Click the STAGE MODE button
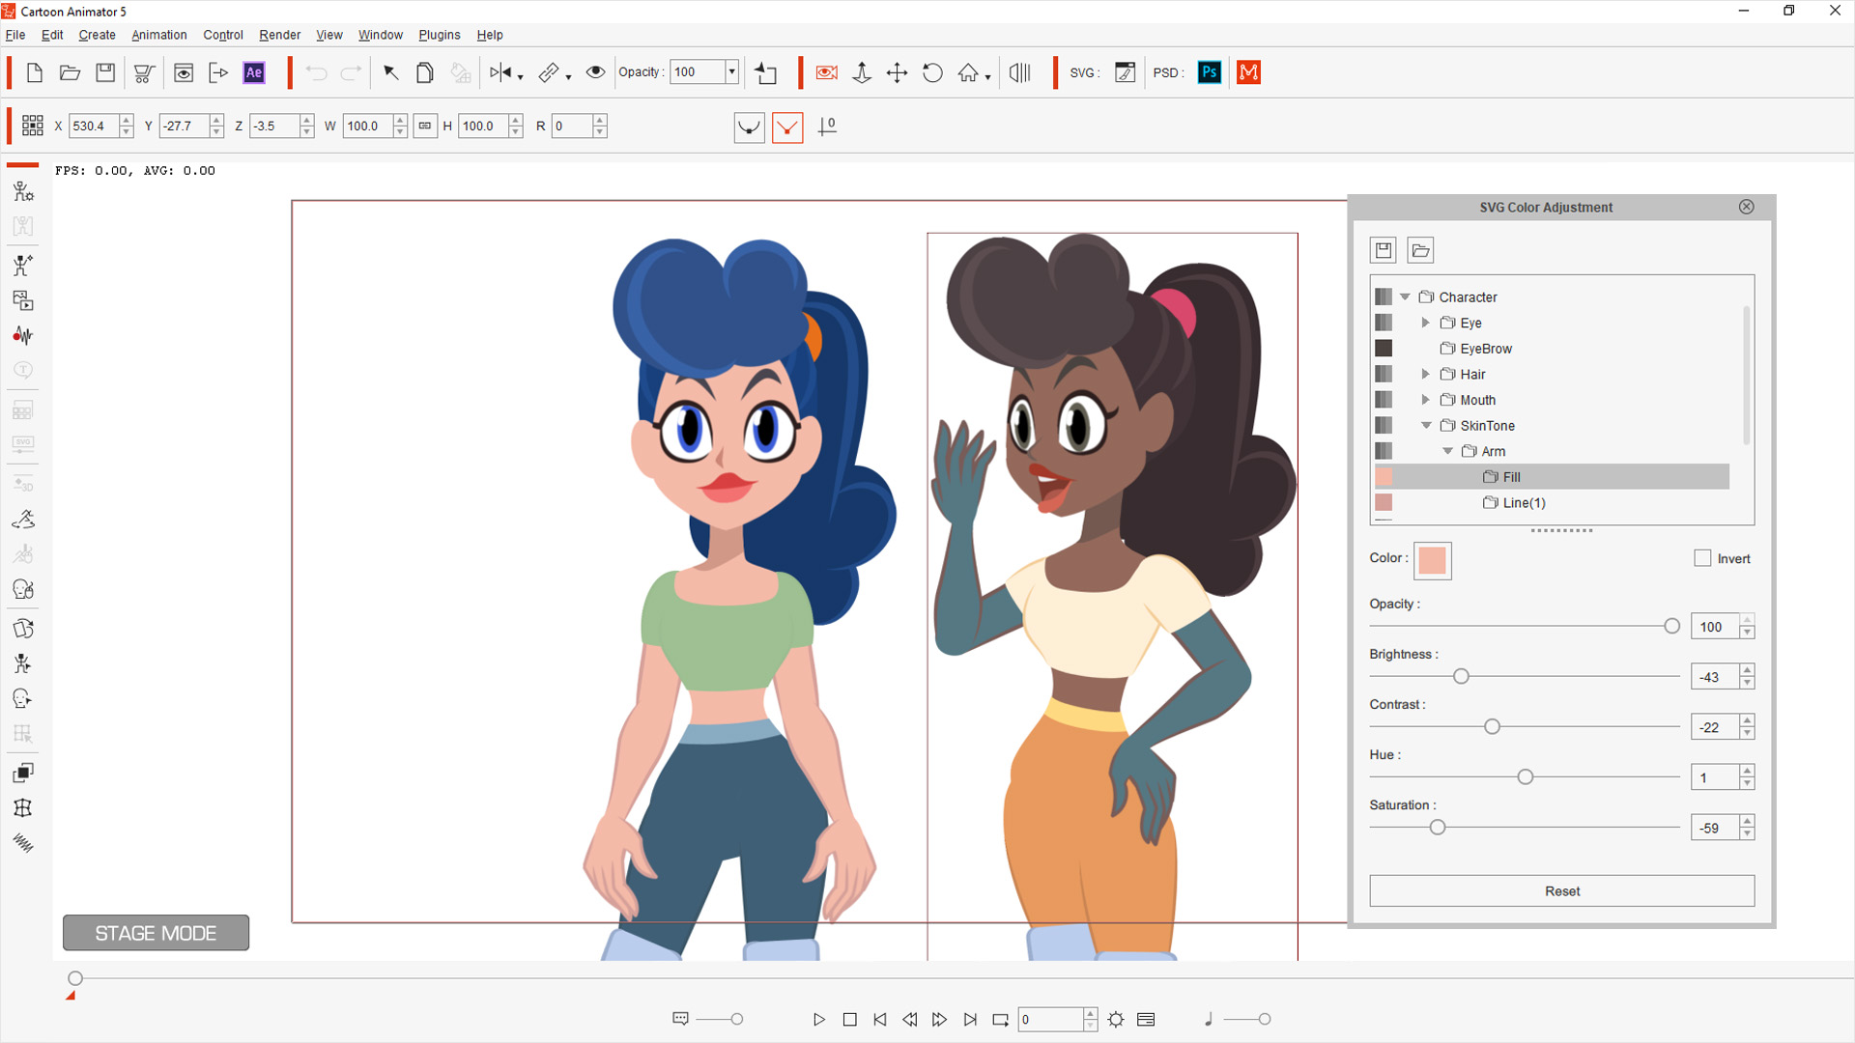The image size is (1855, 1043). coord(156,933)
